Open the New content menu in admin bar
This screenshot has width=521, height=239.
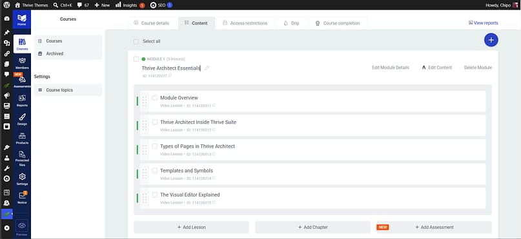pos(101,5)
